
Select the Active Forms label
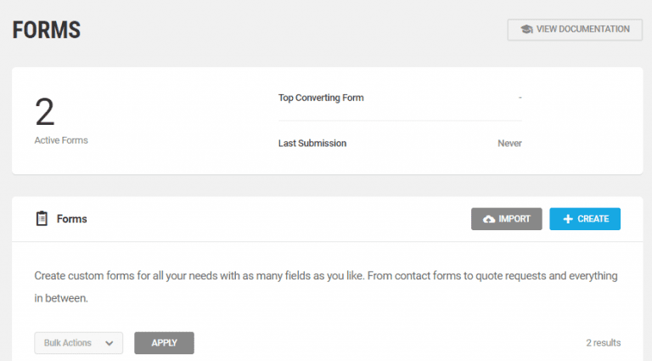tap(60, 140)
